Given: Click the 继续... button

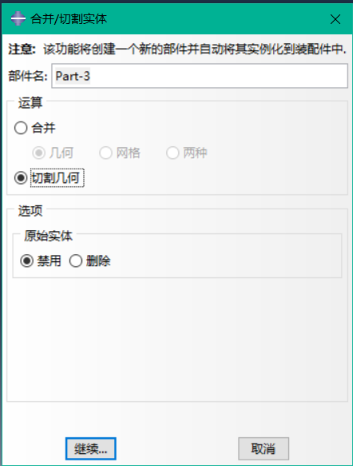Looking at the screenshot, I should coord(90,448).
